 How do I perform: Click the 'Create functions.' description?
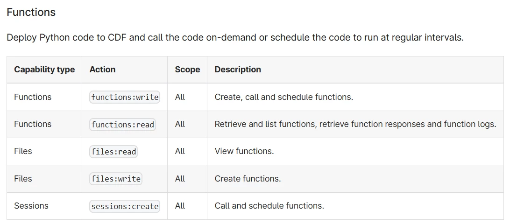point(248,179)
